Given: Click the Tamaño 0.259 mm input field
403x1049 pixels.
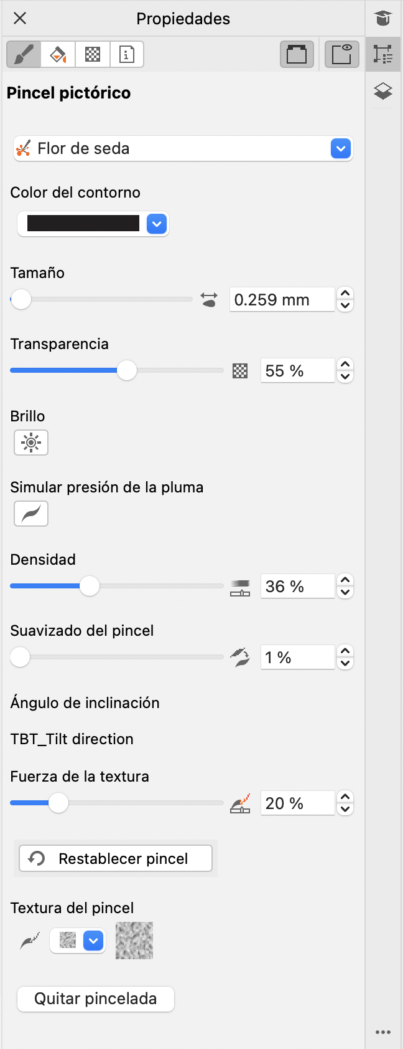Looking at the screenshot, I should click(282, 300).
